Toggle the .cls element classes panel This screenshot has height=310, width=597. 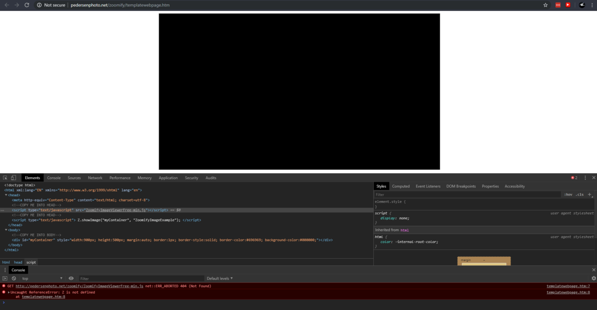(580, 195)
